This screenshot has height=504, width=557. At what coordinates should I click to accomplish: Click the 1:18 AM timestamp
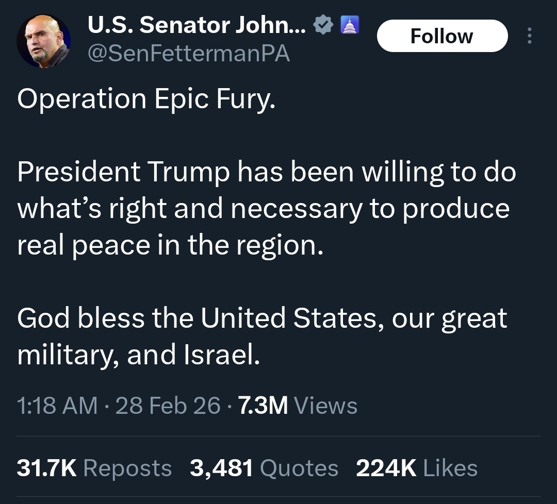pyautogui.click(x=57, y=406)
